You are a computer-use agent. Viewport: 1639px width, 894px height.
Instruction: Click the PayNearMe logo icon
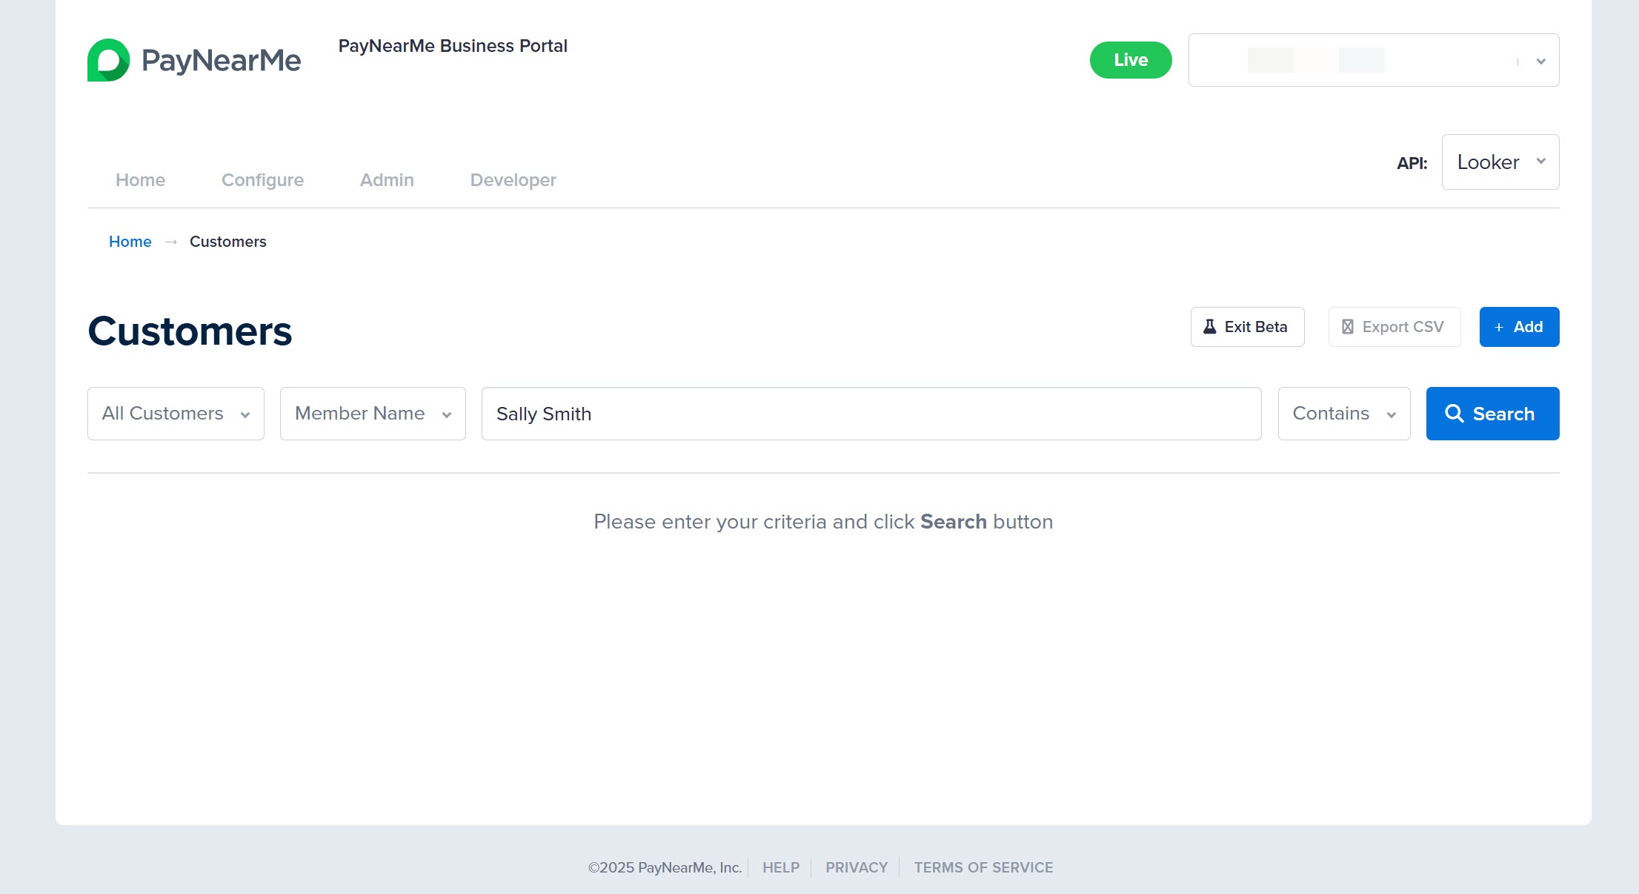tap(108, 60)
